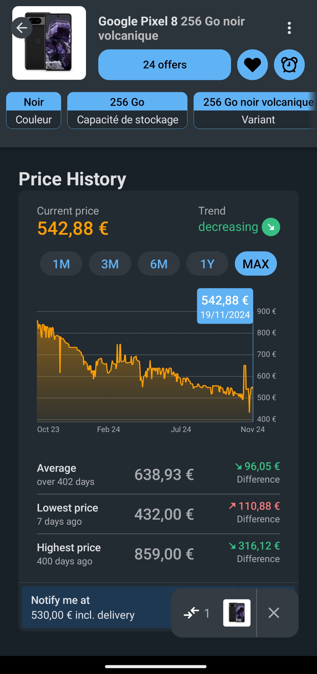Viewport: 317px width, 674px height.
Task: Switch chart to 3M range
Action: click(110, 264)
